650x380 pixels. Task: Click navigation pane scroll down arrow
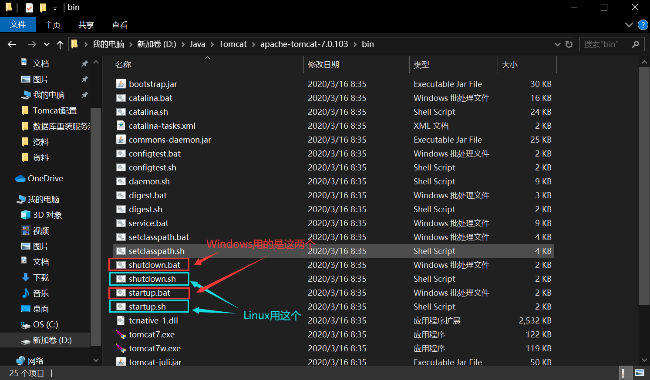pos(96,360)
